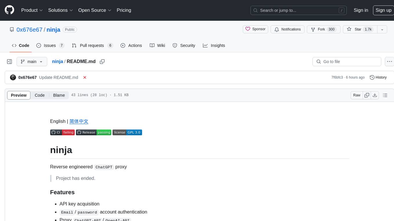Screen dimensions: 394x221
Task: Switch to 简体中文 README
Action: [79, 121]
